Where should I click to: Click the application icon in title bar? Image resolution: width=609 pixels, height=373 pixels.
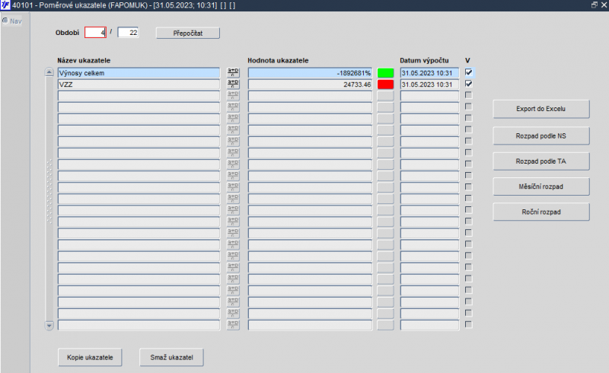(5, 5)
